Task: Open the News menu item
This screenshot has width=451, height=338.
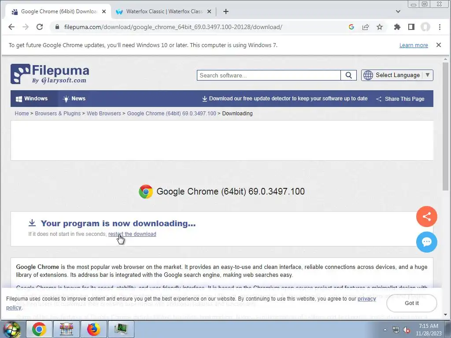Action: pos(74,99)
